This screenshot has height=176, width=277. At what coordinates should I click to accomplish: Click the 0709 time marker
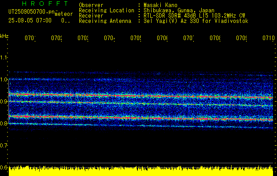pyautogui.click(x=242, y=38)
